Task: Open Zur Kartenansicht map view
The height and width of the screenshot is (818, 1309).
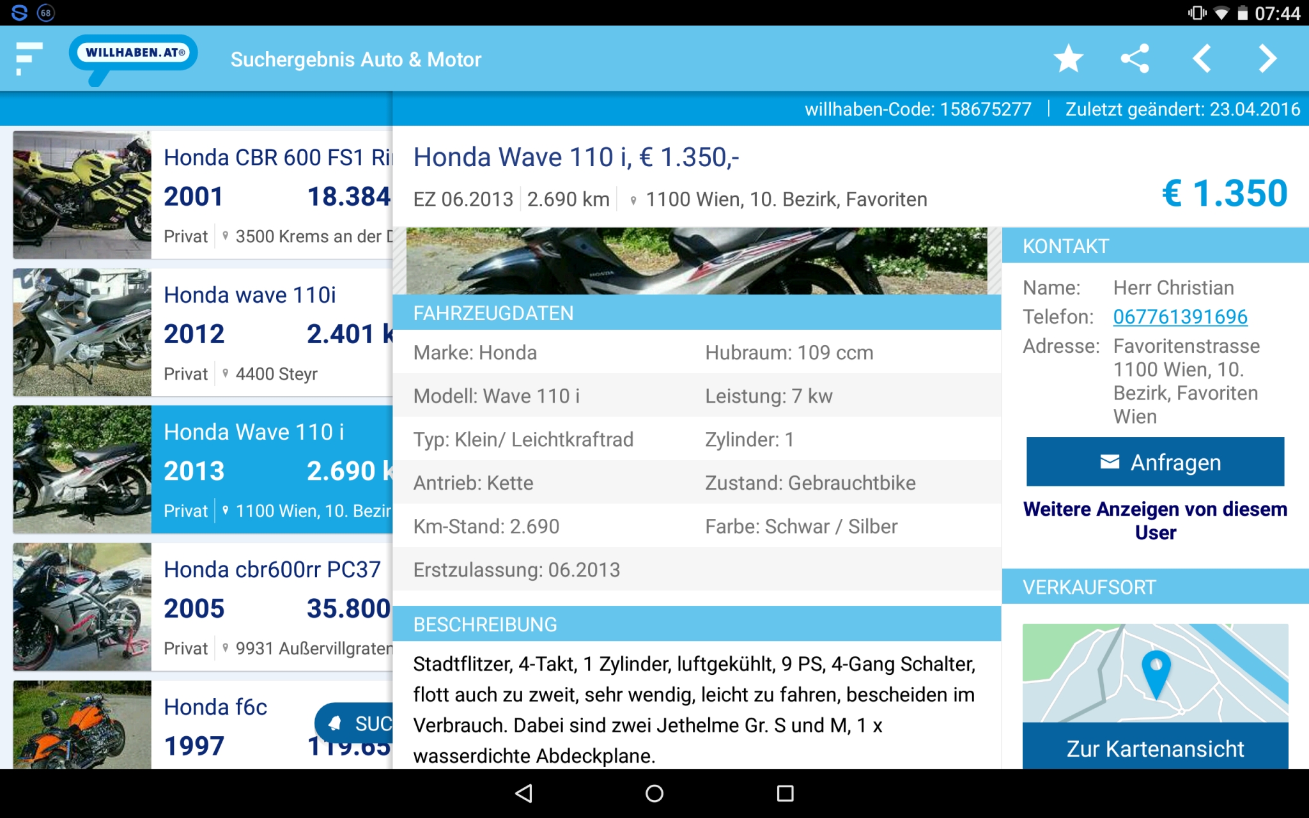Action: point(1155,748)
